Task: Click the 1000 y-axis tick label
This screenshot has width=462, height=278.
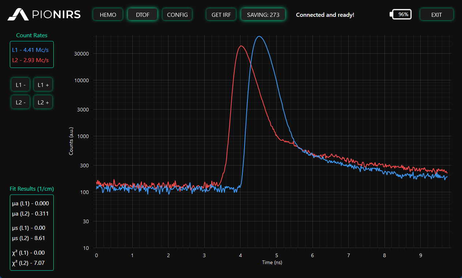Action: point(83,136)
